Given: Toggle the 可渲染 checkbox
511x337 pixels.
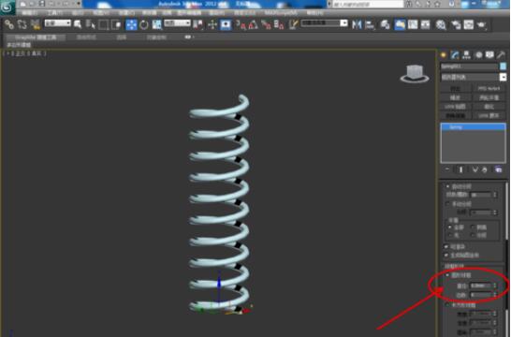Looking at the screenshot, I should point(446,247).
